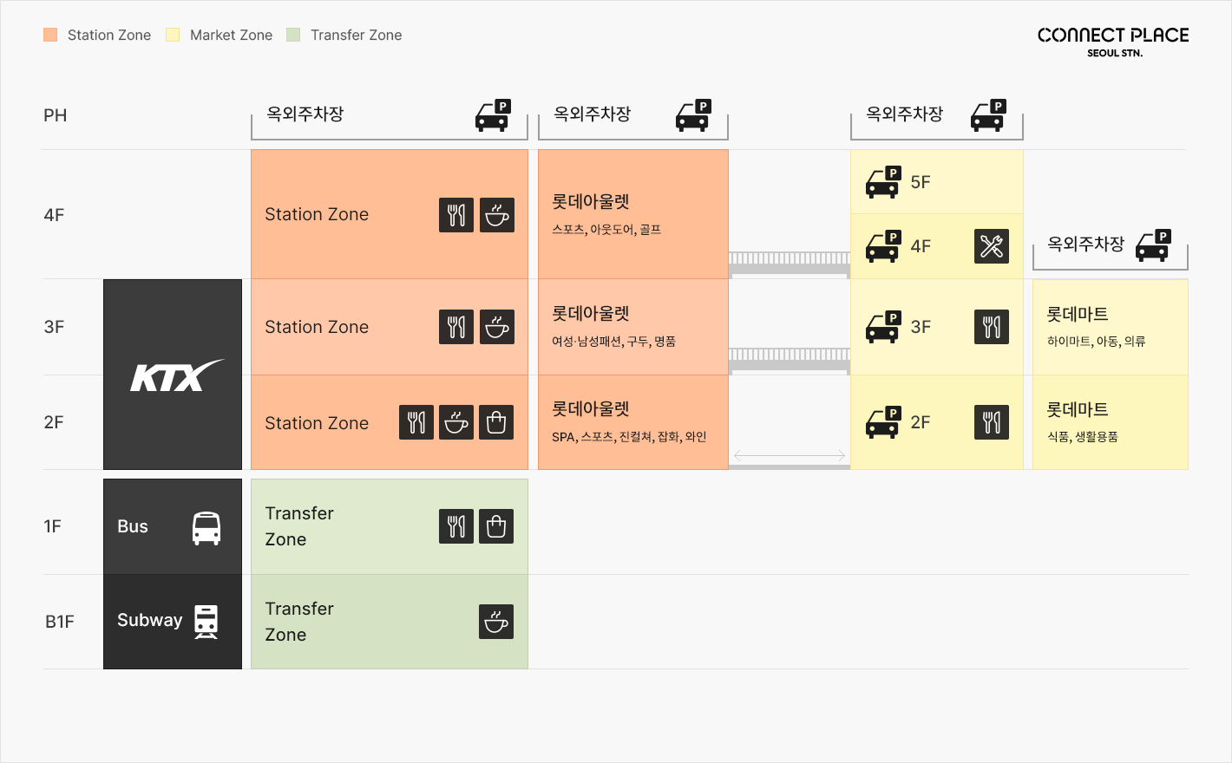This screenshot has height=763, width=1232.
Task: Click the cafe cup icon in 3F Station Zone
Action: pos(497,327)
